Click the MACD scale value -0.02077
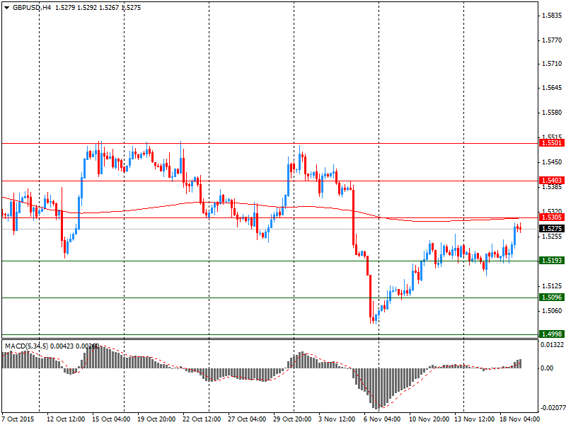The width and height of the screenshot is (566, 425). [x=553, y=408]
